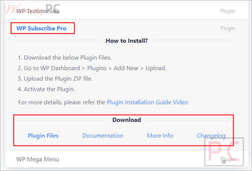Open the Plugin Installation Guide Video link

[147, 102]
